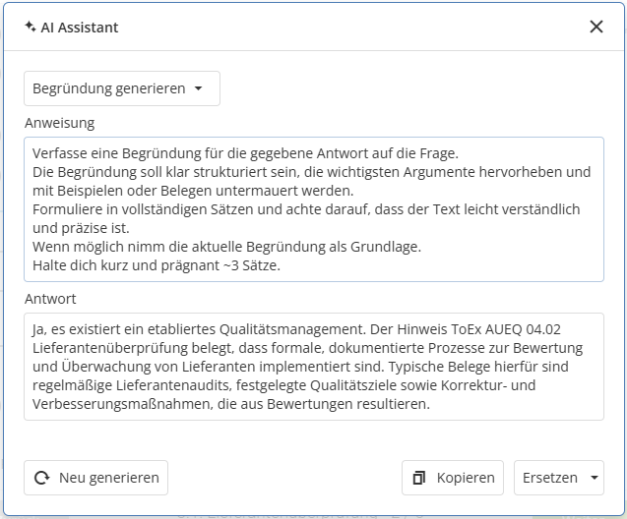This screenshot has width=627, height=519.
Task: Click the AI Assistant dialog title
Action: [x=79, y=28]
